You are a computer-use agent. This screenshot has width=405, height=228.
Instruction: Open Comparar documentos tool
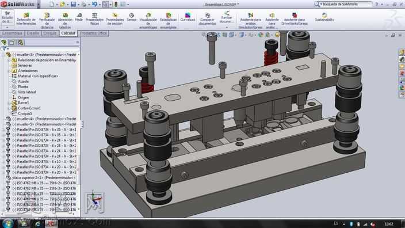[x=208, y=18]
